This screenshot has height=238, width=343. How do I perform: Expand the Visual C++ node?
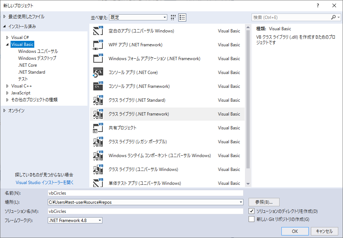pos(7,86)
